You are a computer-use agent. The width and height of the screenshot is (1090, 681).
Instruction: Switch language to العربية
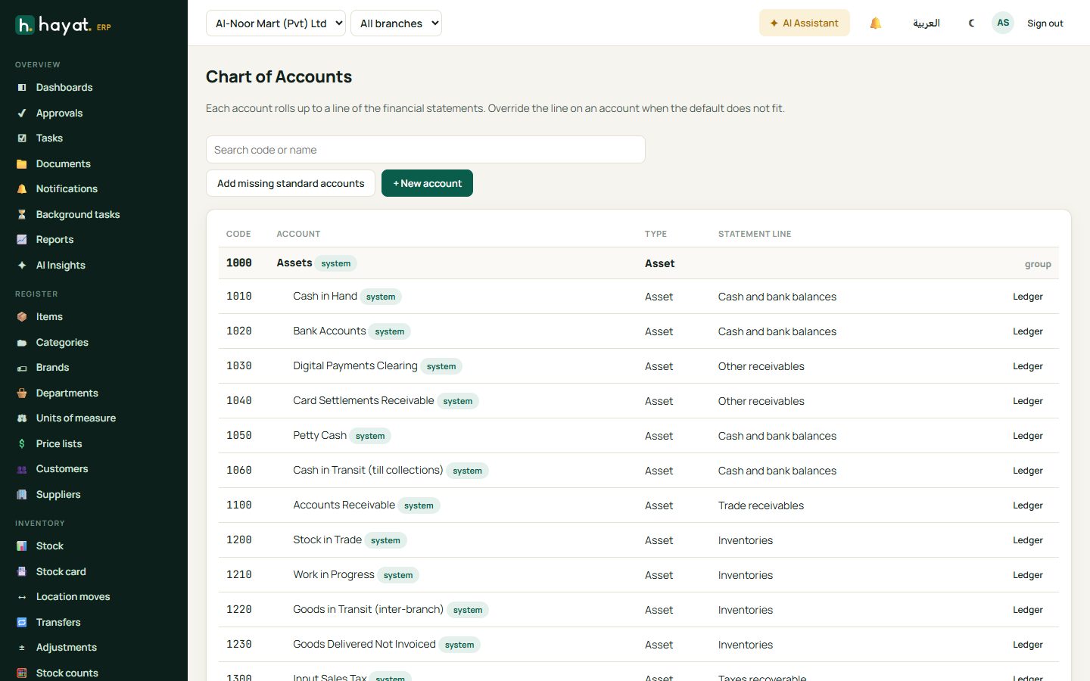(926, 23)
